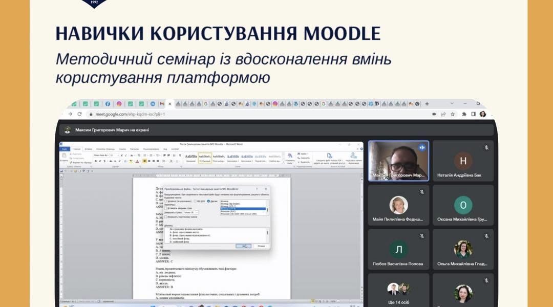The height and width of the screenshot is (307, 553).
Task: Open Chrome profile avatar
Action: tap(483, 114)
